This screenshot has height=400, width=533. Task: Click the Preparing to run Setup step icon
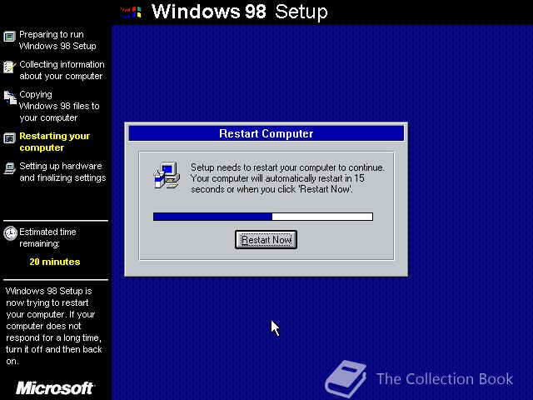9,36
